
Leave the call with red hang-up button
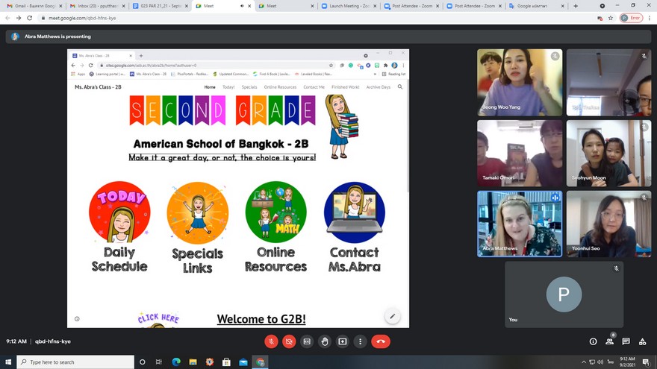pyautogui.click(x=381, y=341)
